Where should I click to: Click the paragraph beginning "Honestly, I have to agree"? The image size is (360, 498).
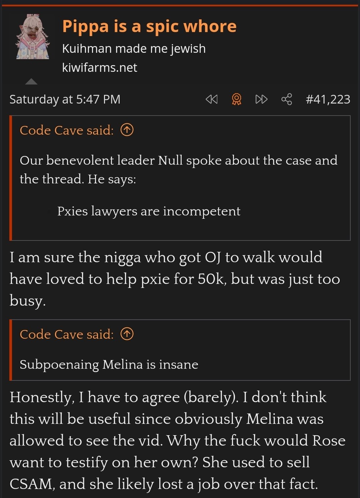(x=177, y=440)
